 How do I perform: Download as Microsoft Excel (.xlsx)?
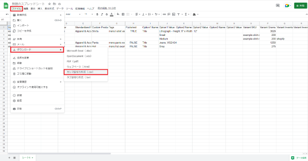point(86,51)
